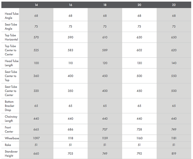Select the Seat Tube Angle row label
The height and width of the screenshot is (159, 193).
pos(11,26)
